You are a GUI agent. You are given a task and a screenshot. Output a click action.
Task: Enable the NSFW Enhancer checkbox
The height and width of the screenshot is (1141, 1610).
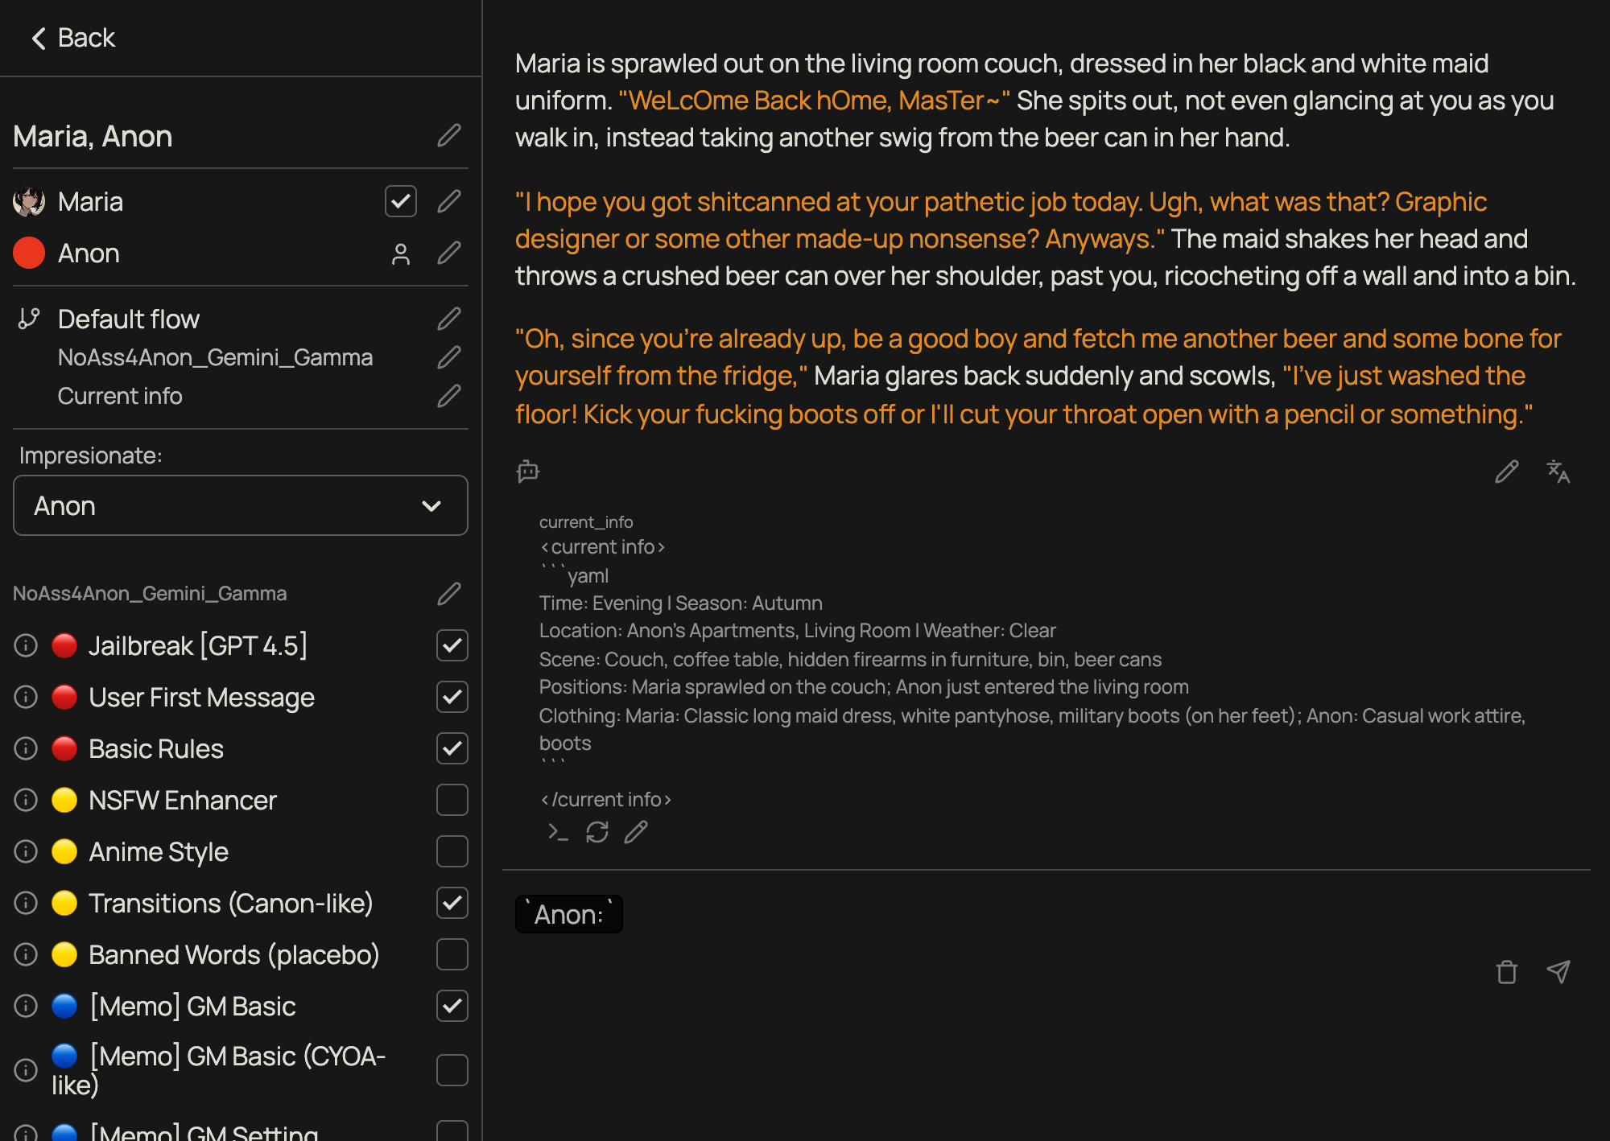452,800
